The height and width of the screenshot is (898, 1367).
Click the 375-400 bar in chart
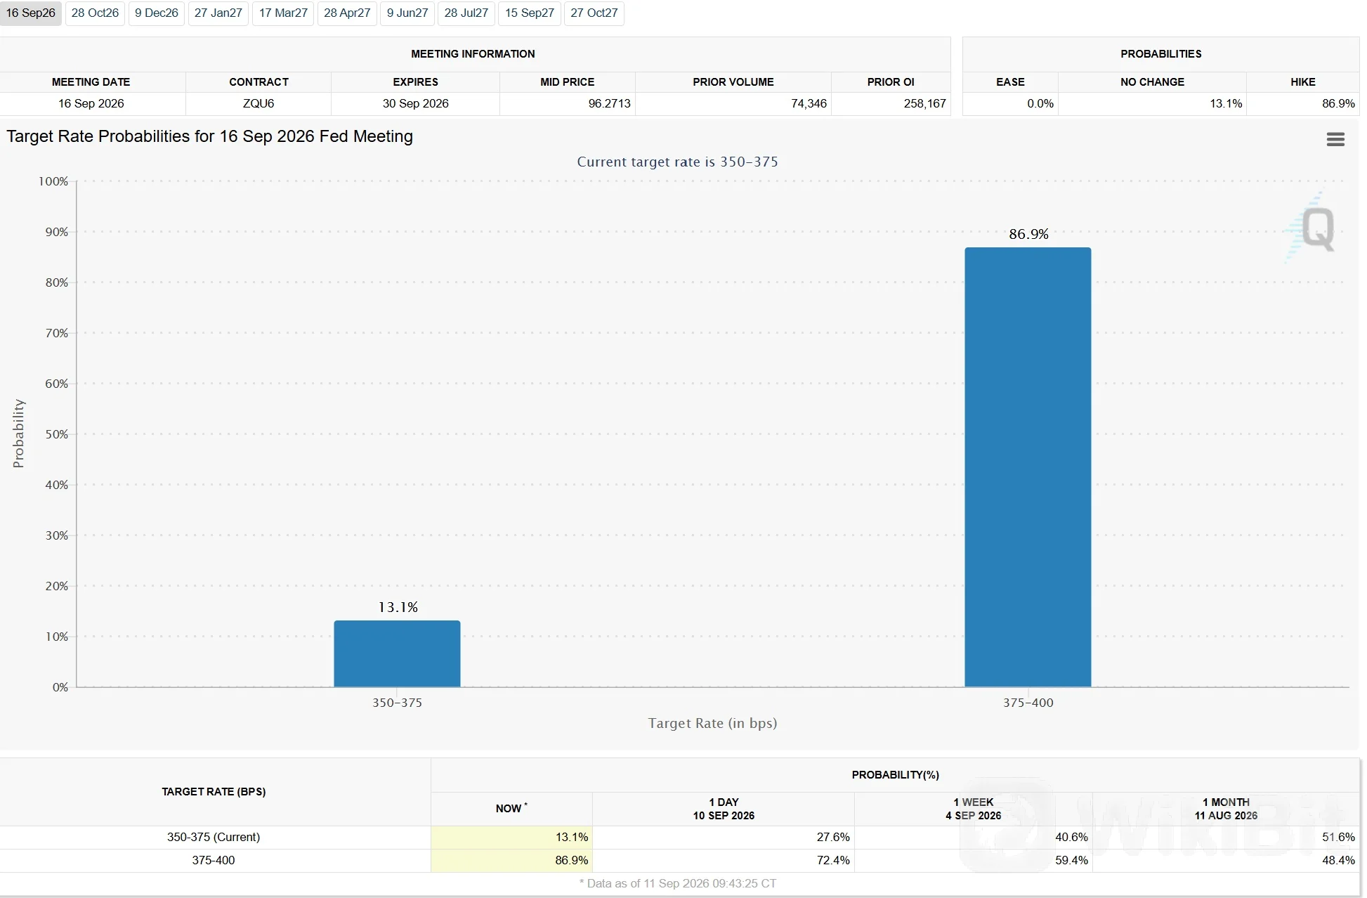(1028, 467)
